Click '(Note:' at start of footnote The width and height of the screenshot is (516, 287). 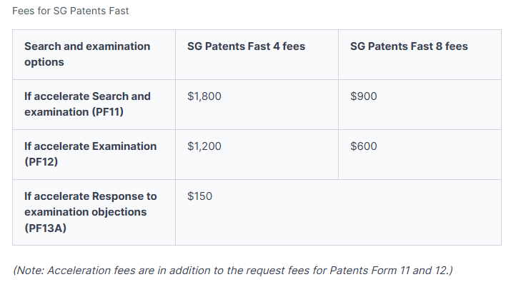click(29, 270)
